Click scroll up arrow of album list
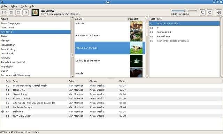 pos(147,18)
